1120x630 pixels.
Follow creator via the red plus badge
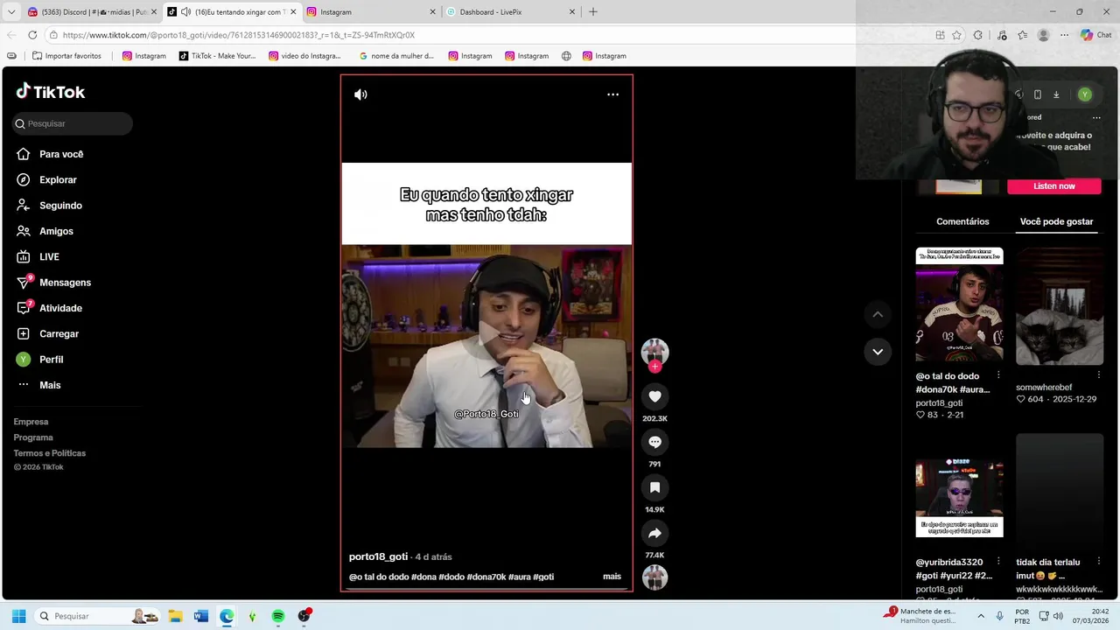(x=654, y=367)
